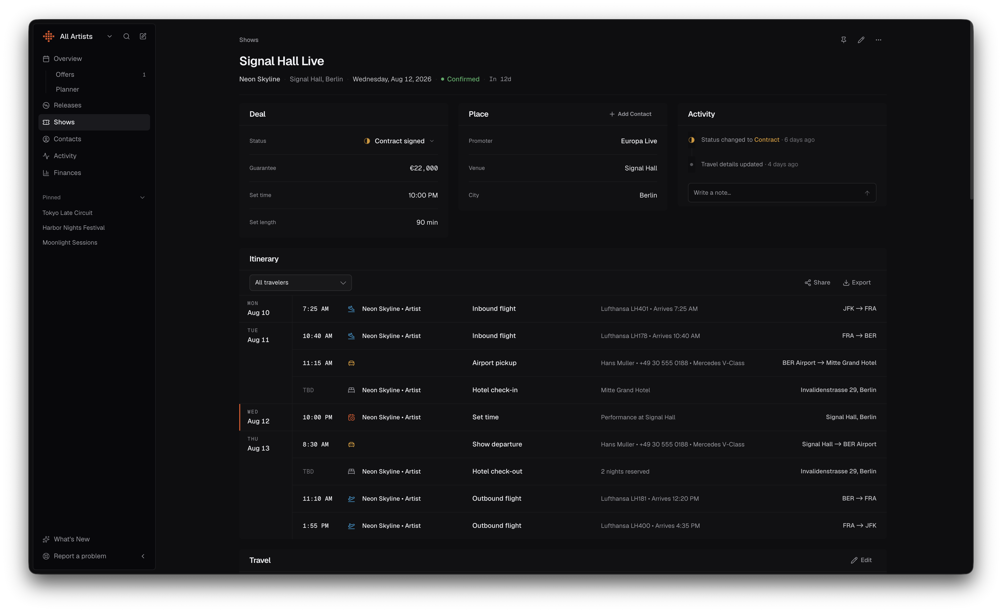Click Mitte Grand Hotel details text
Image resolution: width=1002 pixels, height=612 pixels.
625,390
